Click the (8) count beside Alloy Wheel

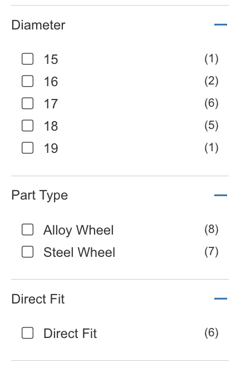(212, 229)
